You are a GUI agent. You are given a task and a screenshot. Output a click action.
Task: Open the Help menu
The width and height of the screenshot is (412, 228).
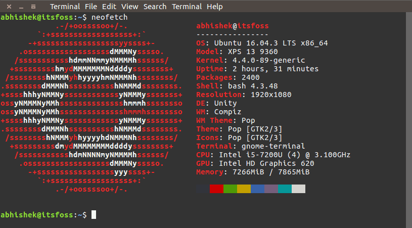pos(214,7)
